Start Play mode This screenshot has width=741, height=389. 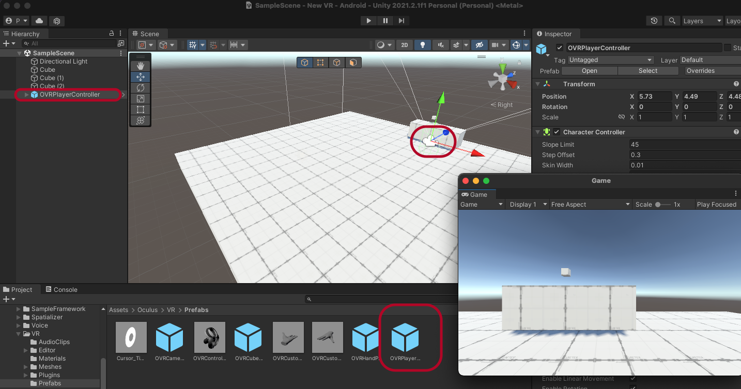click(368, 21)
